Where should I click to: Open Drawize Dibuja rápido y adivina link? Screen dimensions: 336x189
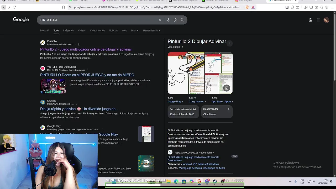point(80,109)
